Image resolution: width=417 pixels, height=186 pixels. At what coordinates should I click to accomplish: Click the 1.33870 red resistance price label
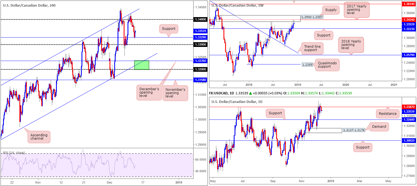(409, 107)
